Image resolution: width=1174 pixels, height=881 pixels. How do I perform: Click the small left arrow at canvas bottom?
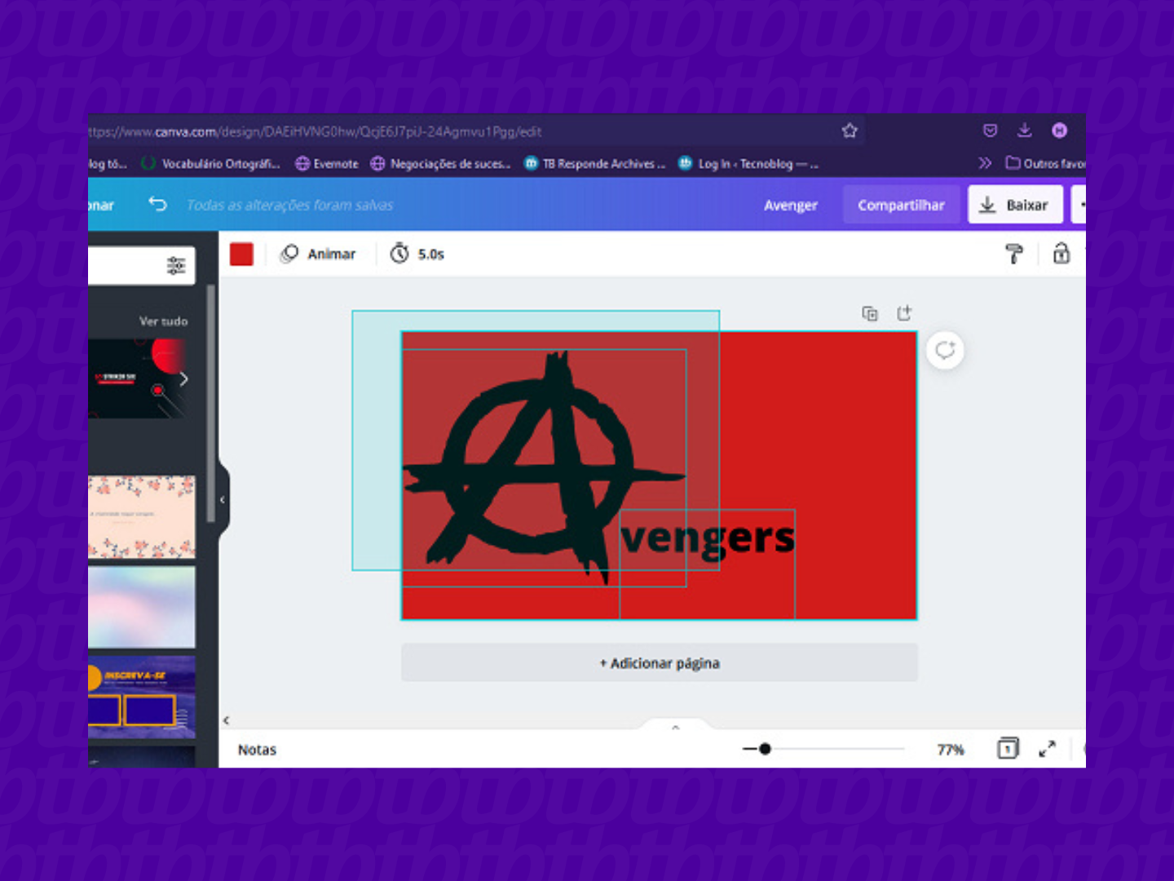coord(226,720)
